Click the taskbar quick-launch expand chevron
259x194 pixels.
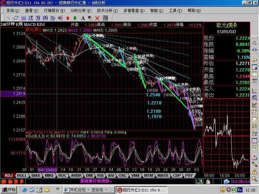click(57, 189)
